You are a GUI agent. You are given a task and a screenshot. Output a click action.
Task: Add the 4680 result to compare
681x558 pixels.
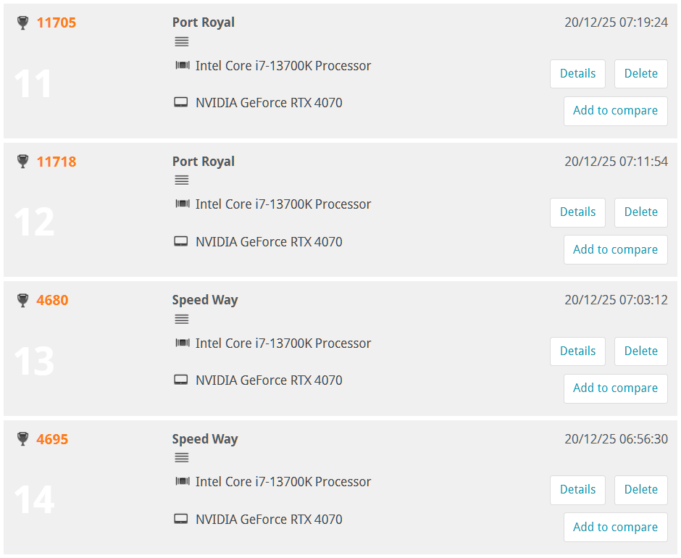[x=615, y=388]
